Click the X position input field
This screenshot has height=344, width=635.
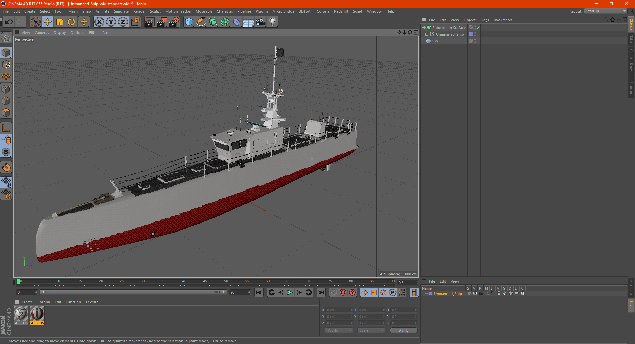coord(340,310)
